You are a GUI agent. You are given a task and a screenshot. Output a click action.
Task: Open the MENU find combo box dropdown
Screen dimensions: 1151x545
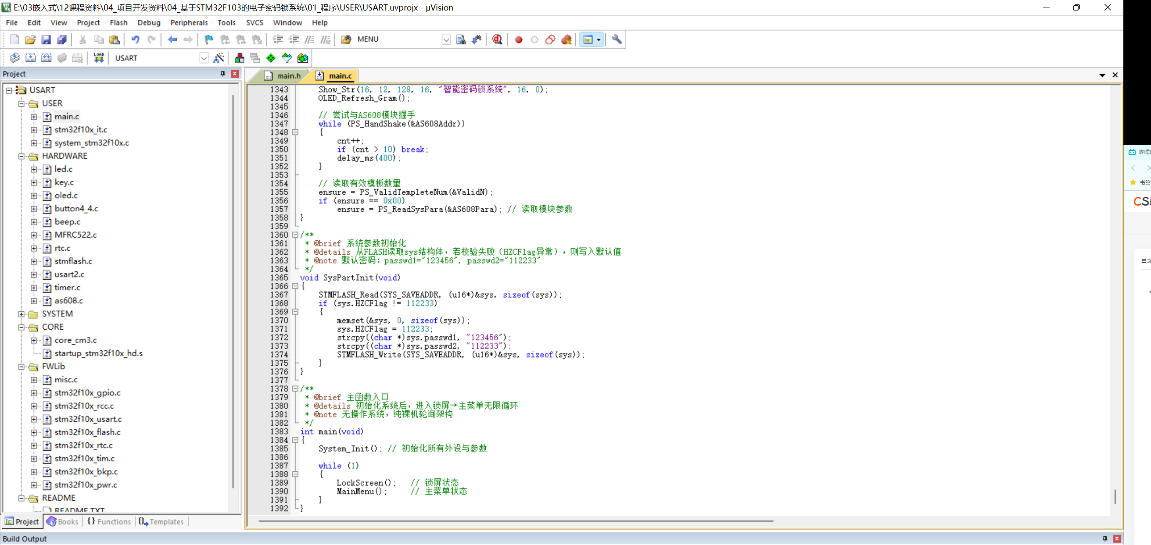pos(446,40)
